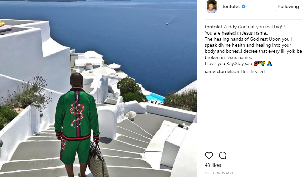Open the comment speech bubble icon
This screenshot has width=307, height=177.
click(x=223, y=155)
